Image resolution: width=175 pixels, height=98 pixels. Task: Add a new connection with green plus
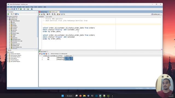[x=8, y=14]
